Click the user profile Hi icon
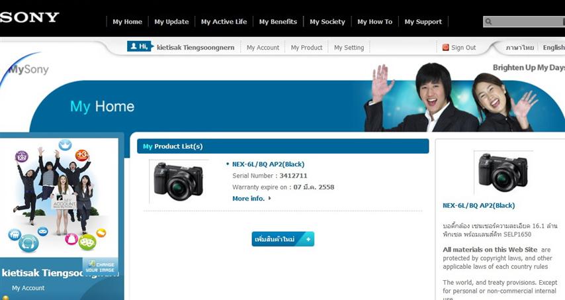Screen dimensions: 565x300 (140, 46)
